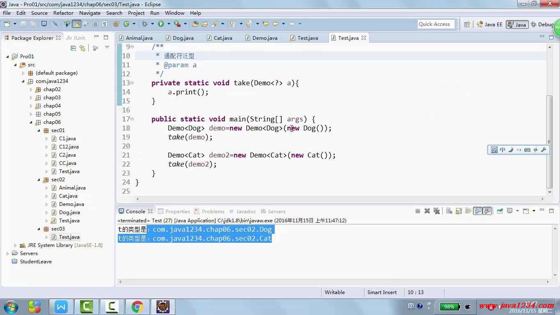Click Remove Launch icon in Console
560x315 pixels.
click(x=427, y=211)
